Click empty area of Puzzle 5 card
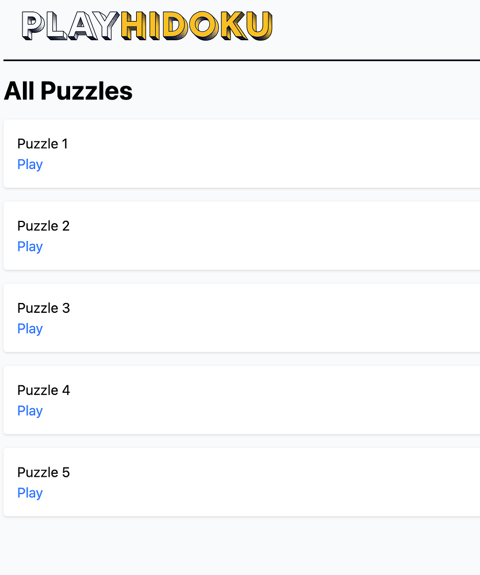 [x=287, y=482]
